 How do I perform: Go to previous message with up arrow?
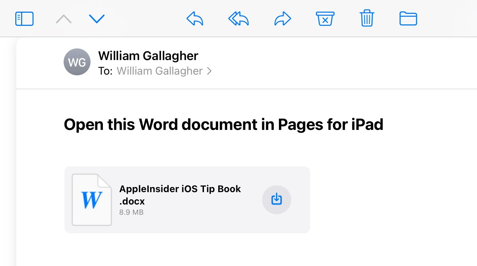(64, 19)
